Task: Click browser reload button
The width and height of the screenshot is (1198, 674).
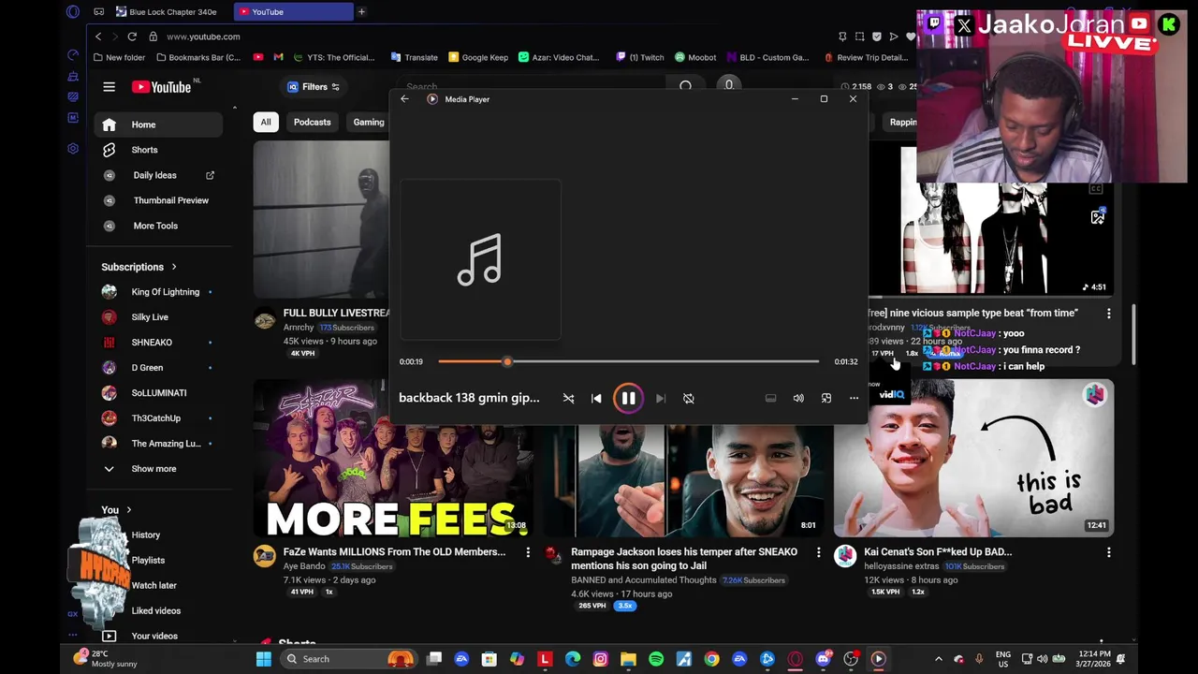Action: tap(132, 37)
